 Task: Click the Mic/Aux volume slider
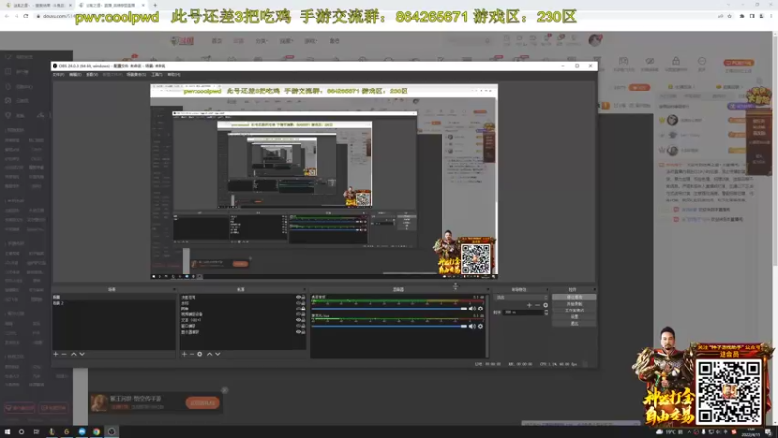click(390, 326)
